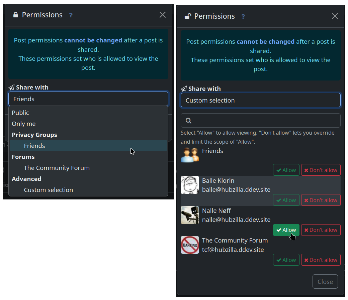Click Don't allow for The Community Forum
Image resolution: width=348 pixels, height=300 pixels.
321,260
